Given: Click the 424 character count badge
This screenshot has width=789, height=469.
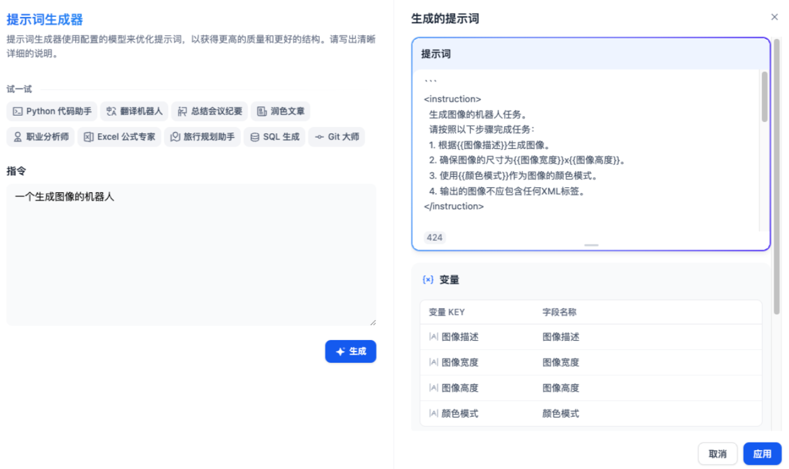Looking at the screenshot, I should (x=434, y=238).
